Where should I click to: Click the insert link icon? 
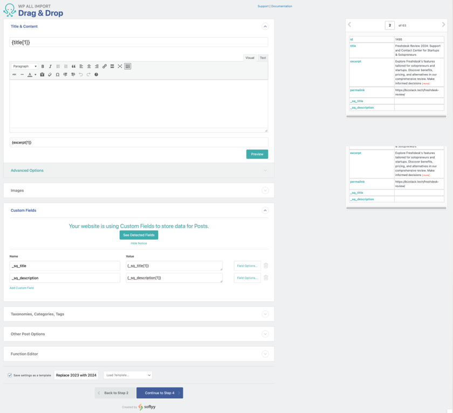[x=105, y=66]
